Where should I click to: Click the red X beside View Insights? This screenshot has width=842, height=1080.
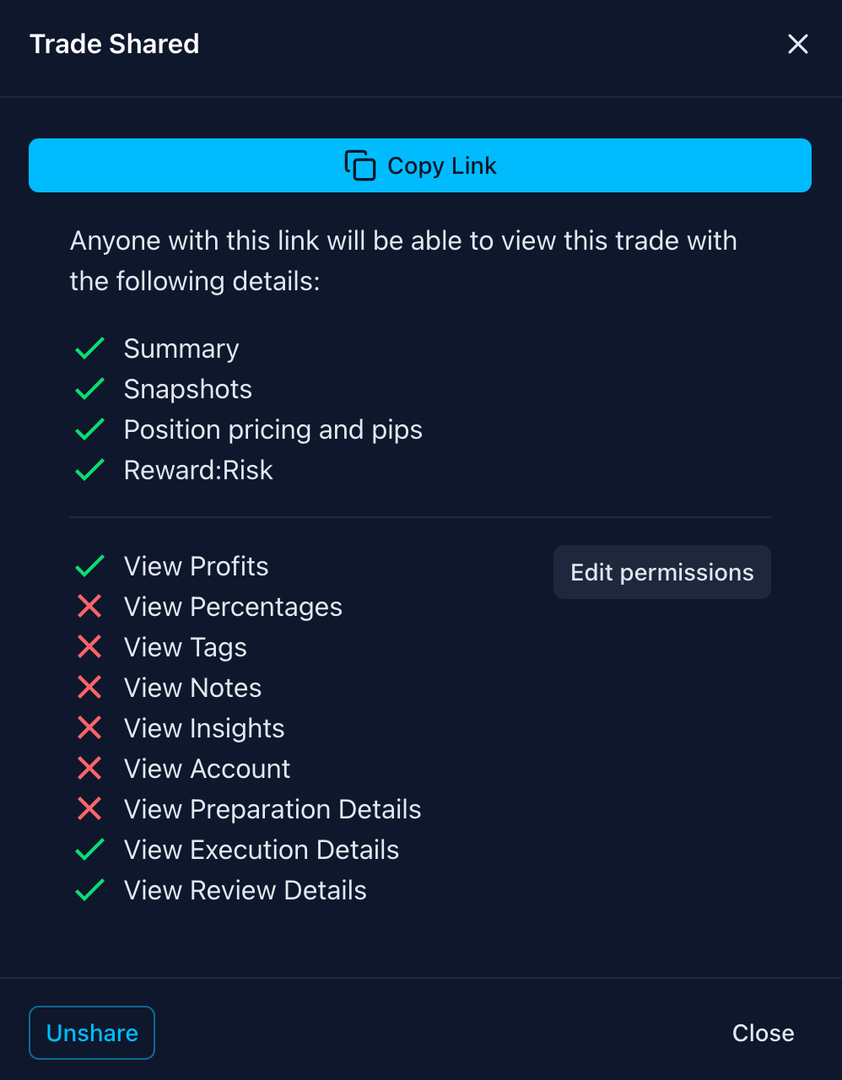pos(89,728)
